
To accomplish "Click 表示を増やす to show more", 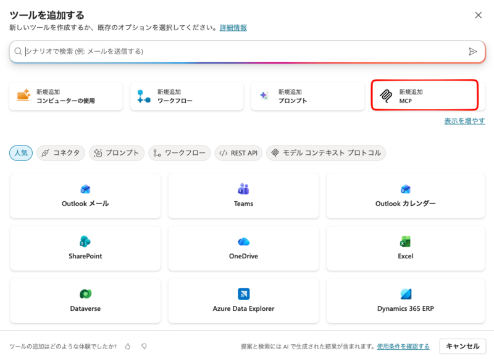I will point(465,121).
